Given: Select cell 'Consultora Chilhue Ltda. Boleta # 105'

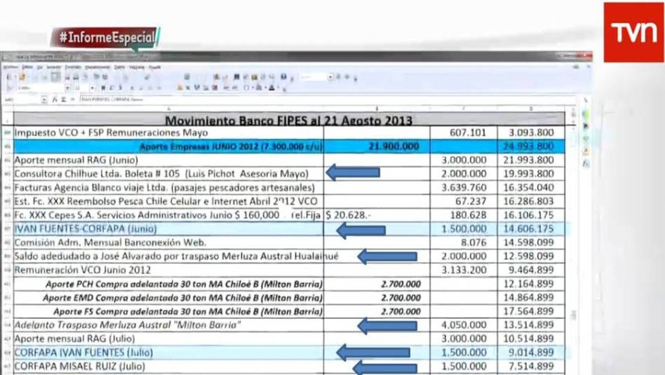Looking at the screenshot, I should (x=168, y=174).
